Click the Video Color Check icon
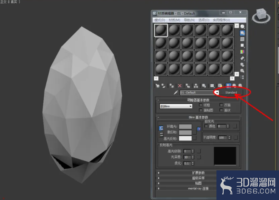The image size is (279, 200). 242,52
